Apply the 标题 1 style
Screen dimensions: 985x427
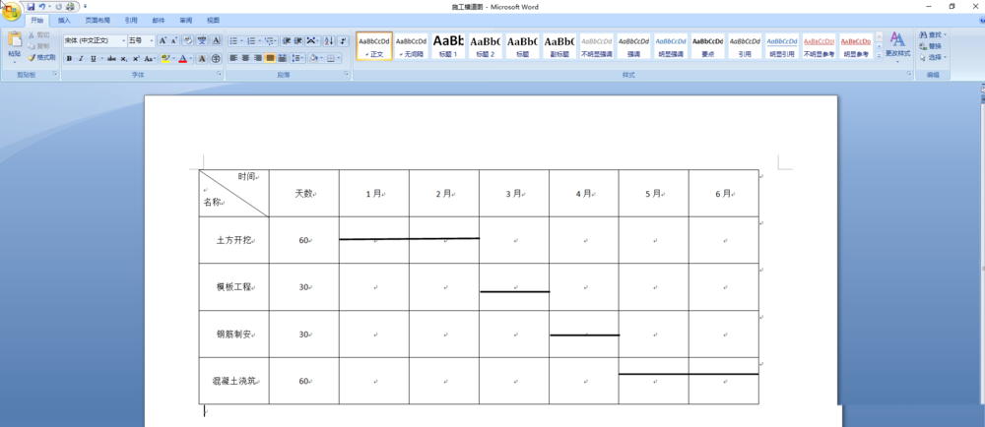click(x=448, y=46)
